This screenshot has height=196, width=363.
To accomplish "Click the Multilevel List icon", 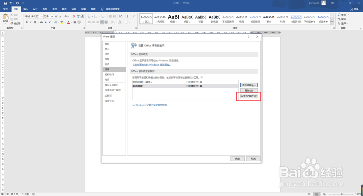I will coord(102,16).
